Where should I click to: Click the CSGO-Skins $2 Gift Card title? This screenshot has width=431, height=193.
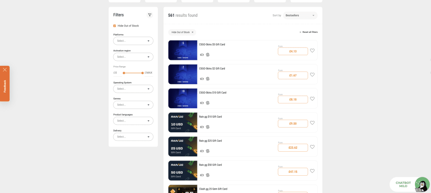(212, 69)
